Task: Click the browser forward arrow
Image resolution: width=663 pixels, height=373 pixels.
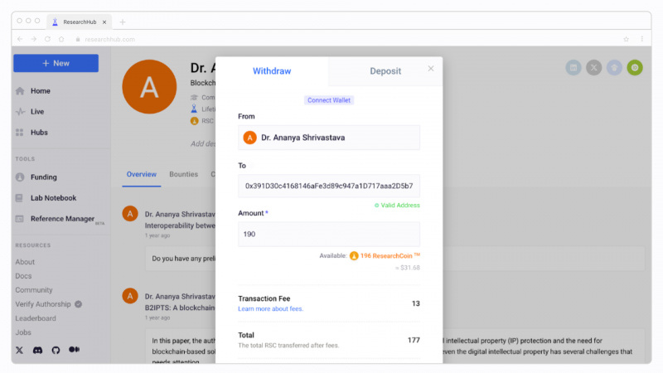Action: coord(34,39)
